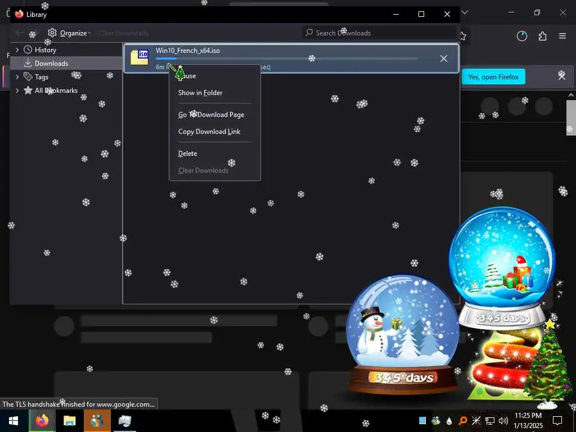Cancel the Win10_French_x64.iso download with X
Screen dimensions: 576x432
(x=444, y=58)
